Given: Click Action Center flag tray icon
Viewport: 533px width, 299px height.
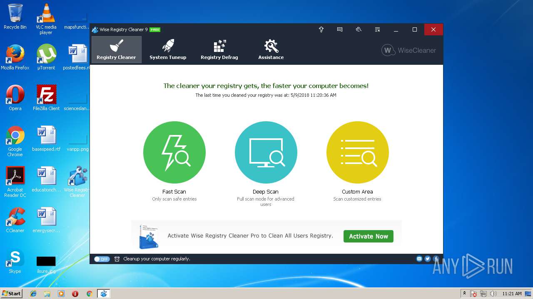Looking at the screenshot, I should click(474, 294).
